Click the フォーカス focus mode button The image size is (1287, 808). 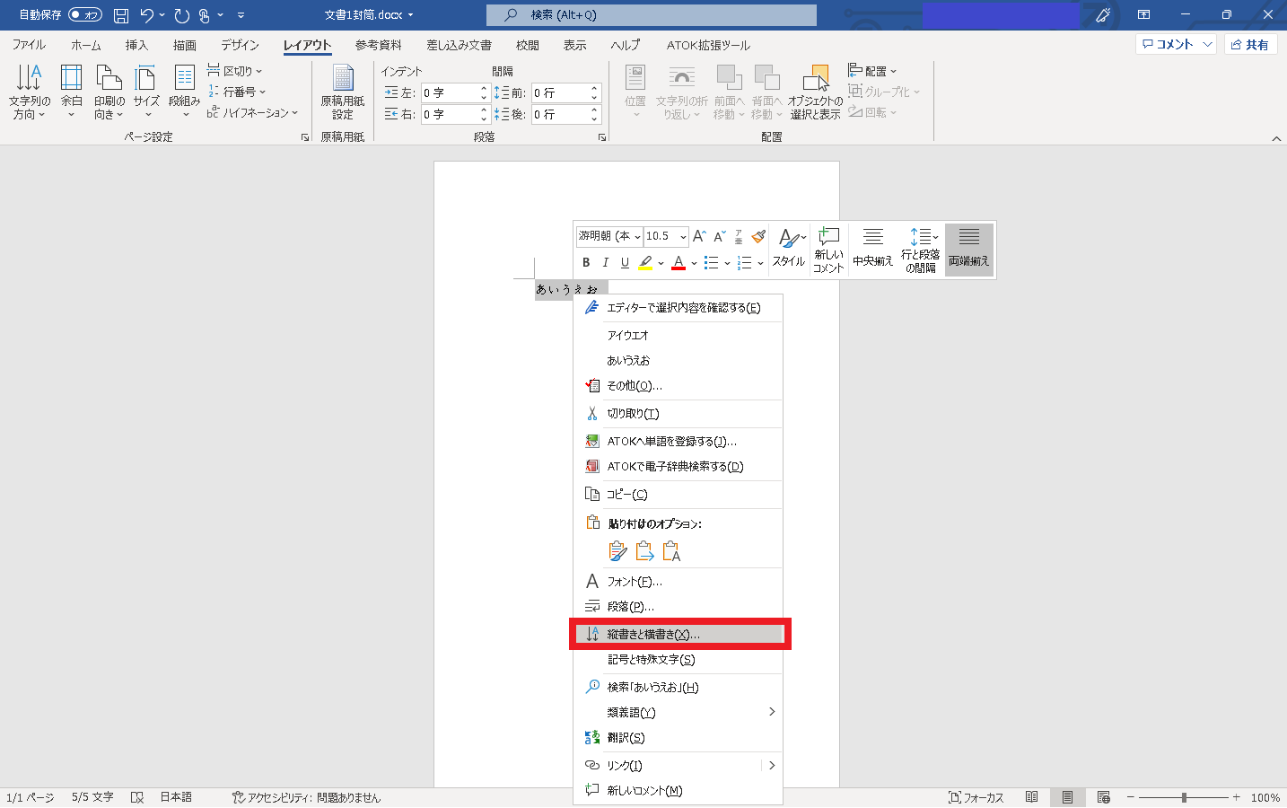pyautogui.click(x=976, y=797)
